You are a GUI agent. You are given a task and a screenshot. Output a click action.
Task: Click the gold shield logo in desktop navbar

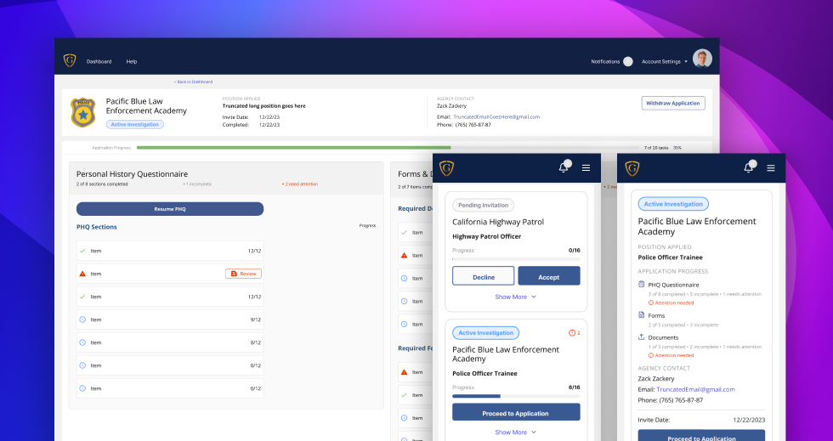[x=70, y=60]
